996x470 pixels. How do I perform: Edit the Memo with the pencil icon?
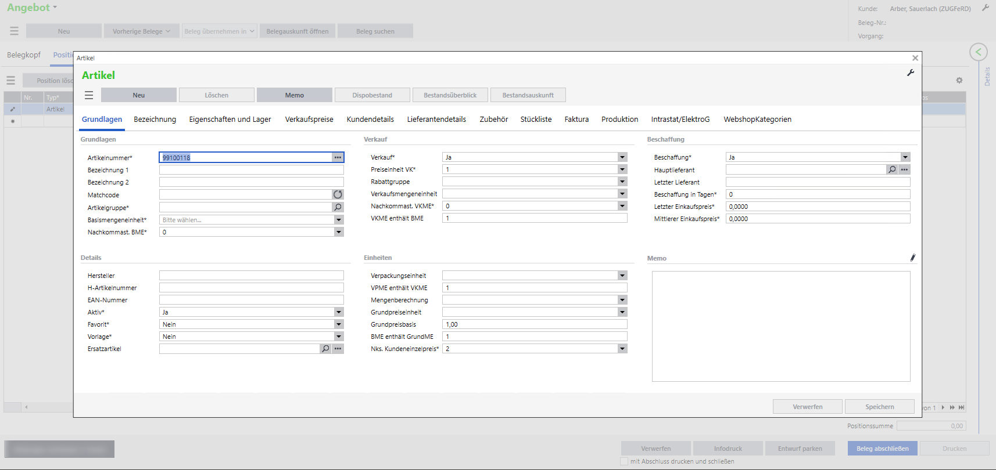(x=912, y=258)
